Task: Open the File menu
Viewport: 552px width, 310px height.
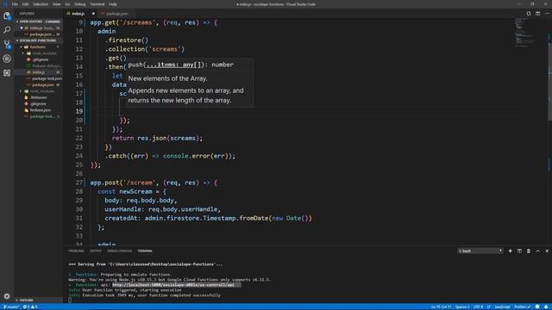Action: tap(15, 4)
